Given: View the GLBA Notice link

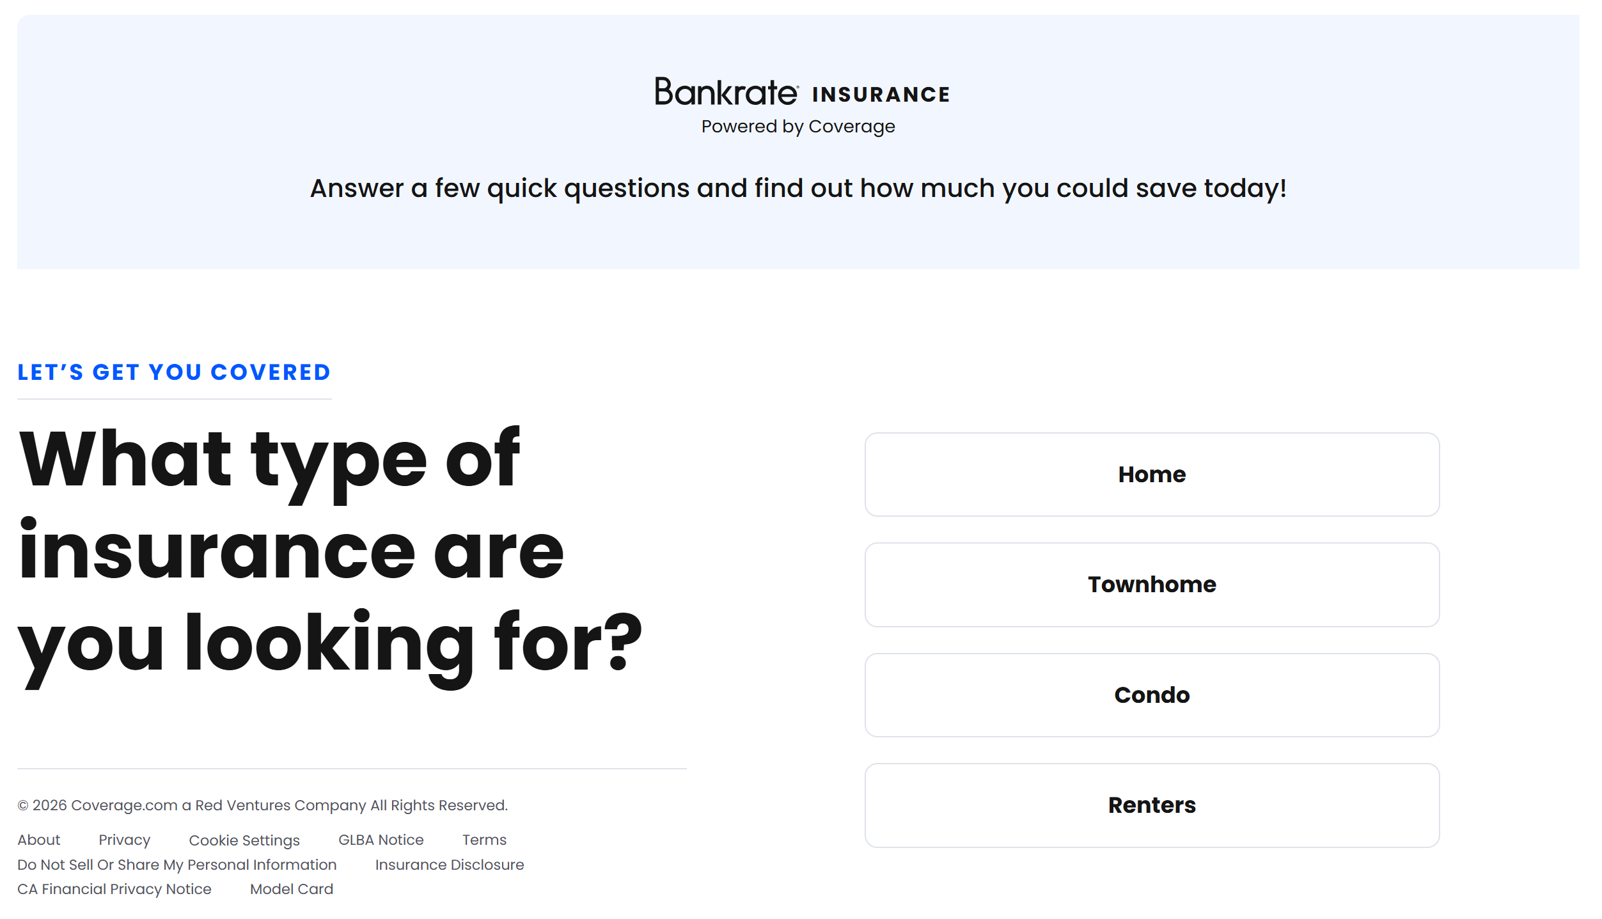Looking at the screenshot, I should click(381, 840).
